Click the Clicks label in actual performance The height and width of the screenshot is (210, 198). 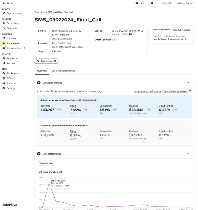[x=73, y=106]
